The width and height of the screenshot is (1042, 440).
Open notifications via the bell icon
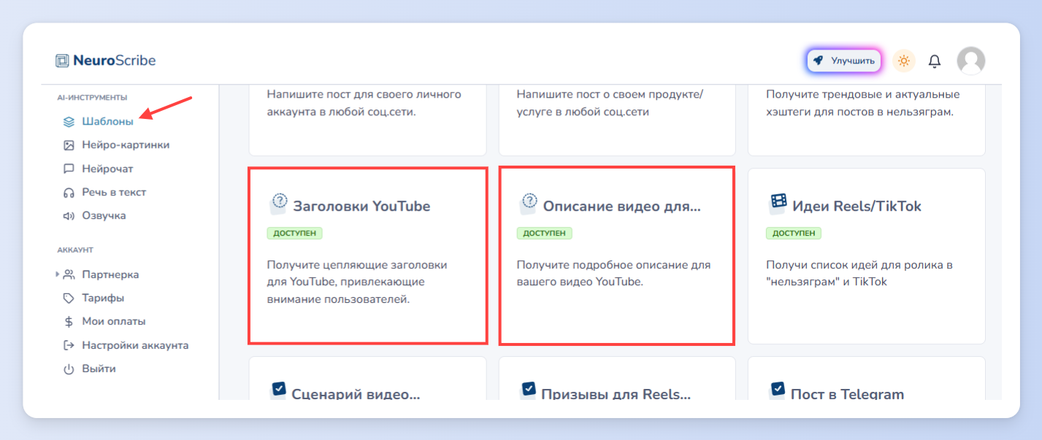pos(935,61)
